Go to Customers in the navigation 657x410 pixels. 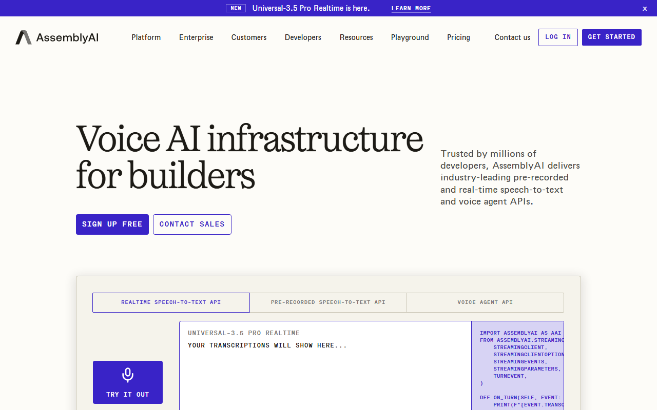(x=249, y=37)
